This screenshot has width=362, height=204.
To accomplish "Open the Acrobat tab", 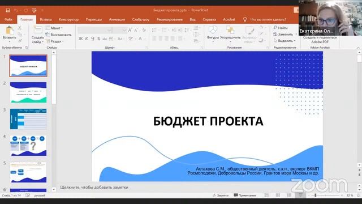I will (229, 19).
